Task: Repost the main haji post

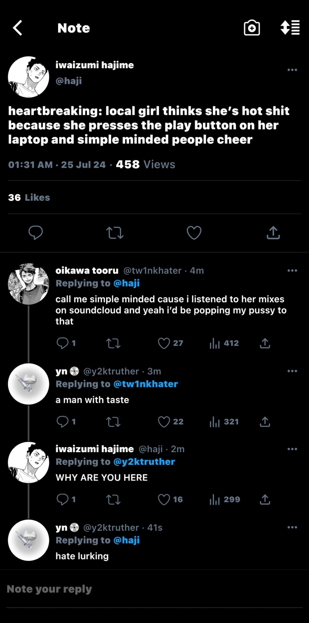Action: click(x=115, y=233)
